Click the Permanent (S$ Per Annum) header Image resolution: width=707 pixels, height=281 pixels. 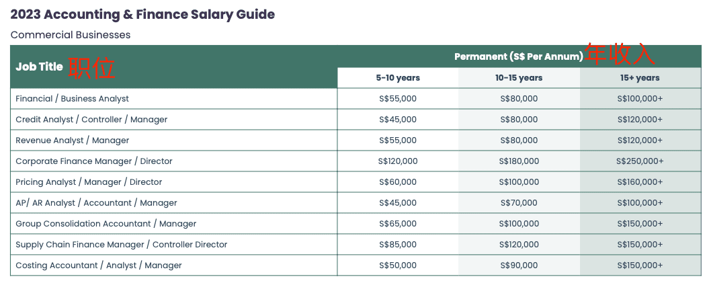(x=518, y=56)
